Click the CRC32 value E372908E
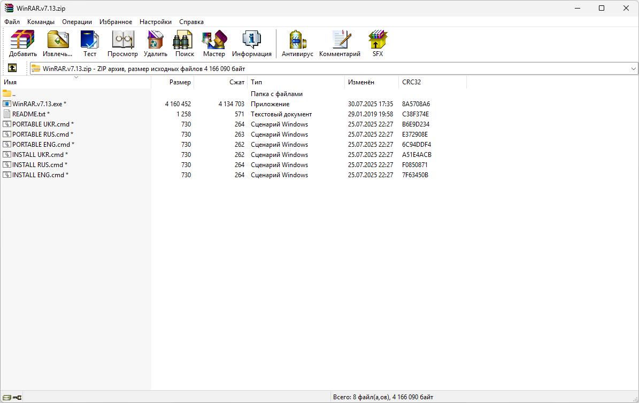 (x=415, y=135)
